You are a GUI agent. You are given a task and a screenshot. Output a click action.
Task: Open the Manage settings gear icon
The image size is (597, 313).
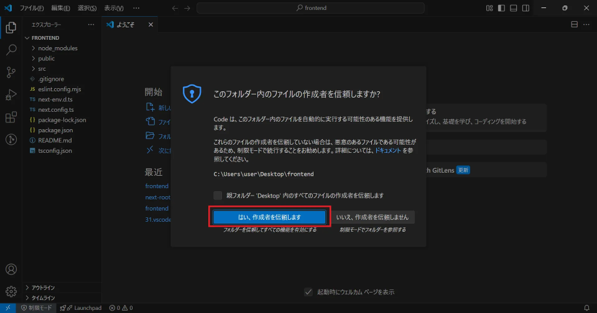tap(11, 291)
